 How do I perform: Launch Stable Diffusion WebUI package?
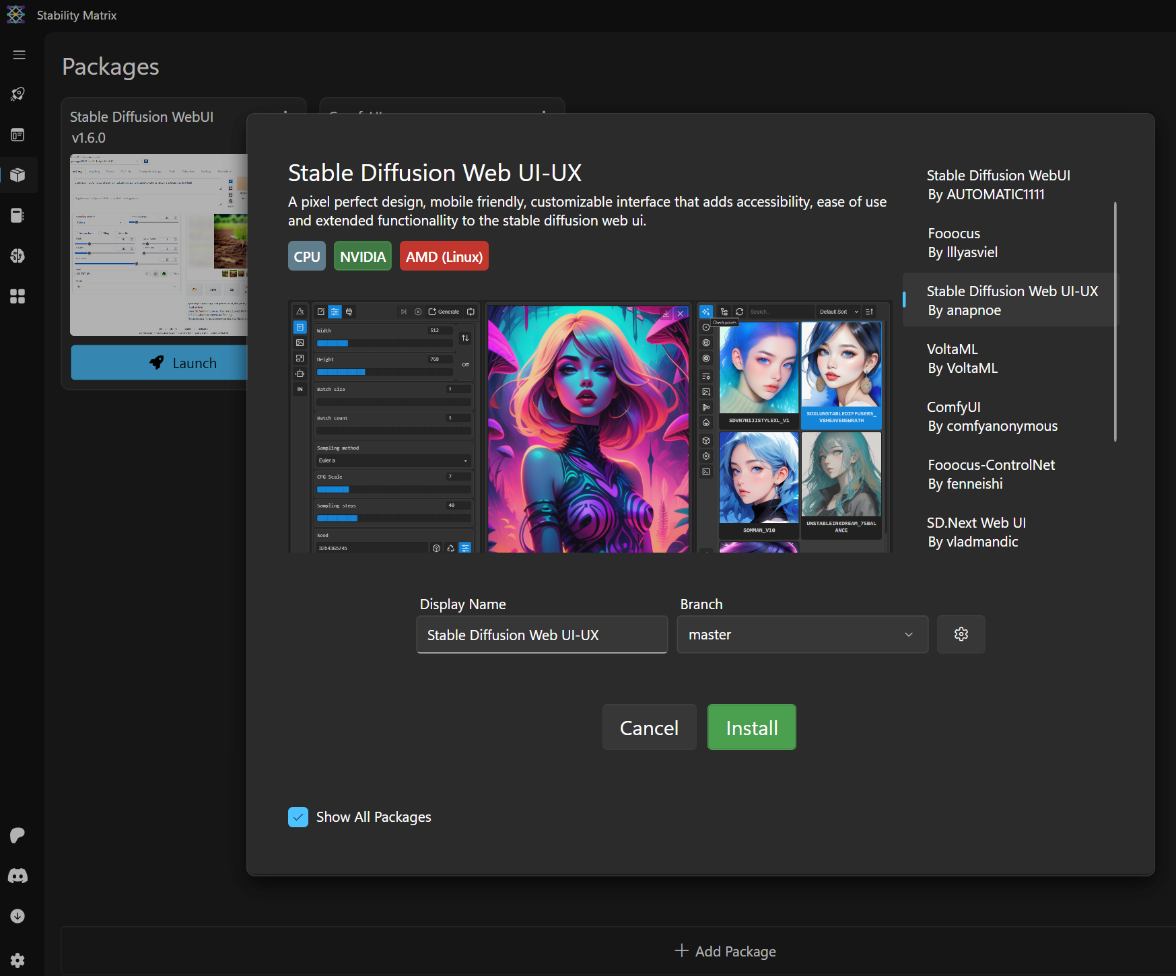(160, 363)
